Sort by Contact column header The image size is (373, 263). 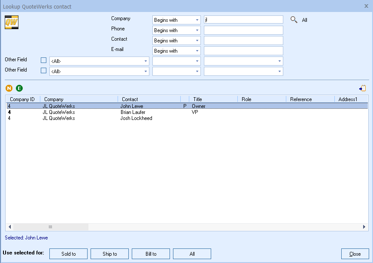149,99
